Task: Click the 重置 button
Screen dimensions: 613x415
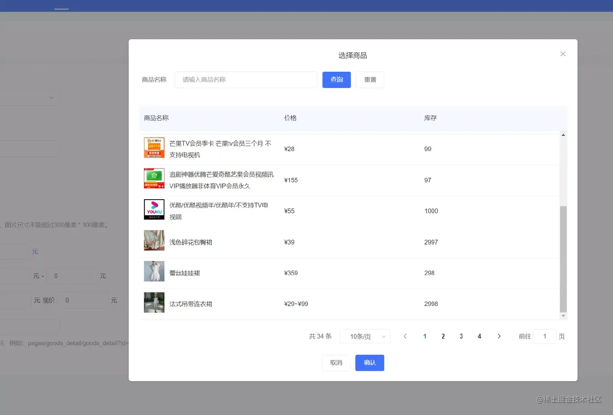Action: point(370,80)
